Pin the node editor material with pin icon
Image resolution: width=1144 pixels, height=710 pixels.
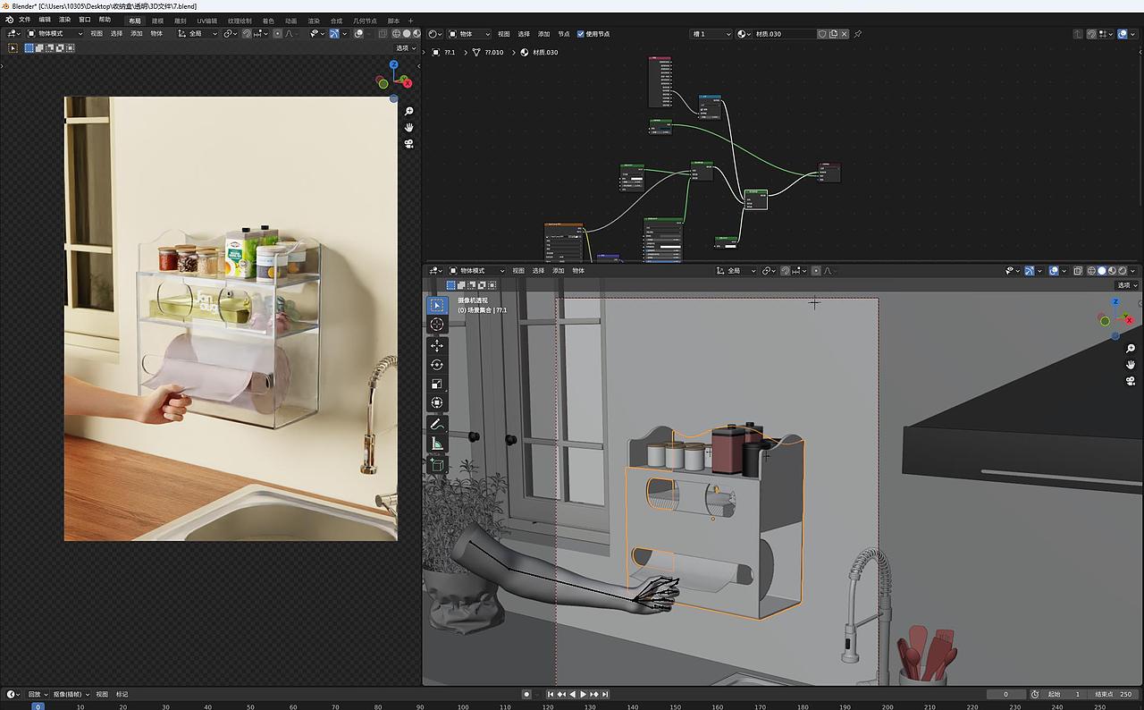click(858, 34)
